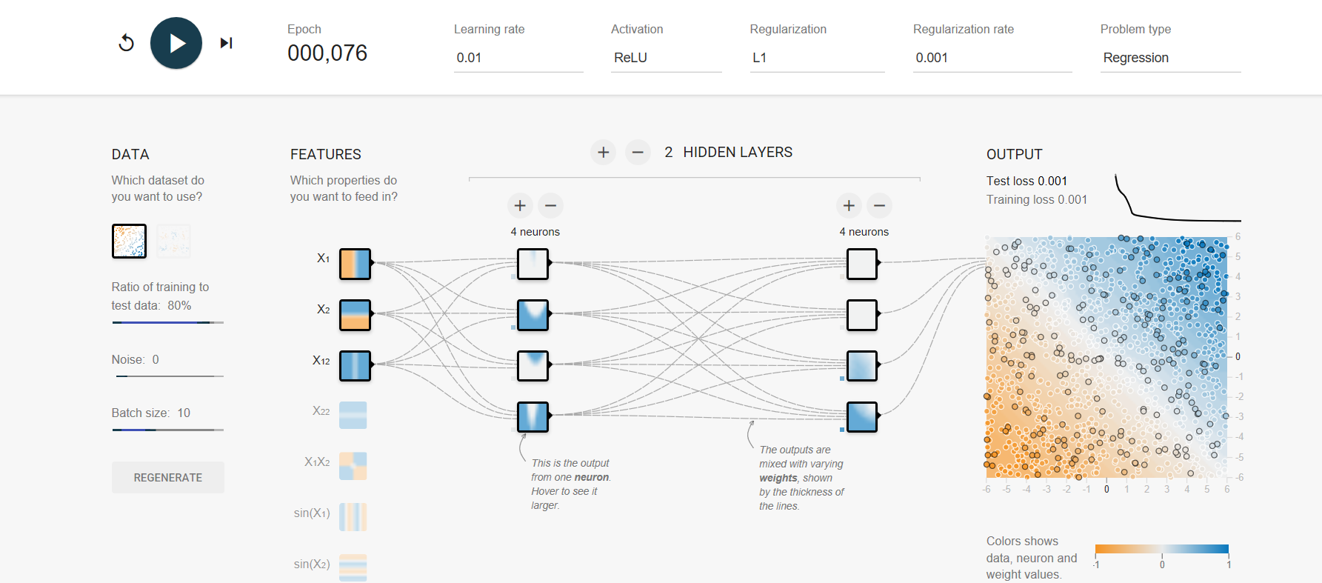The width and height of the screenshot is (1322, 583).
Task: Select first neuron in first hidden layer
Action: pos(533,264)
